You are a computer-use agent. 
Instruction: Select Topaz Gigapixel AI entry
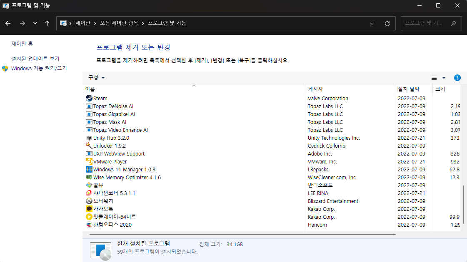tap(114, 114)
